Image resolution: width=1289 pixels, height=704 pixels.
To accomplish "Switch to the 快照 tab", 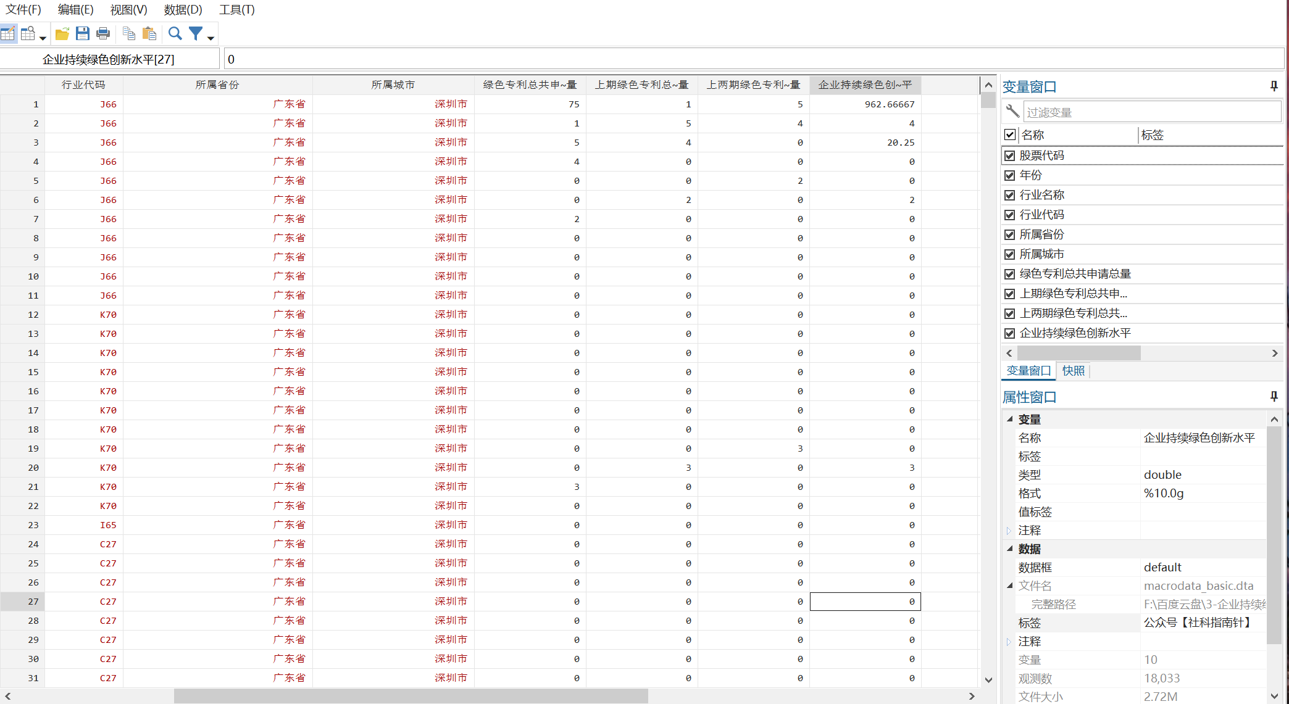I will click(x=1073, y=371).
